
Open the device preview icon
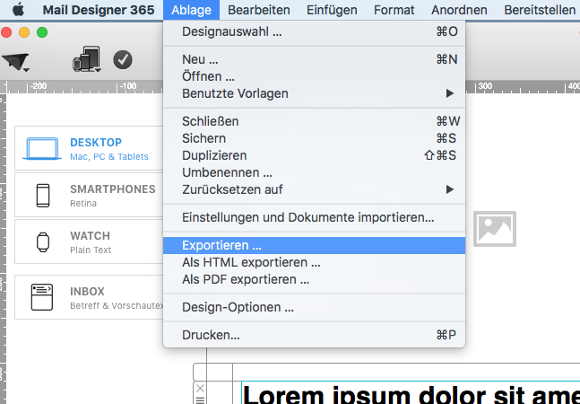tap(87, 59)
